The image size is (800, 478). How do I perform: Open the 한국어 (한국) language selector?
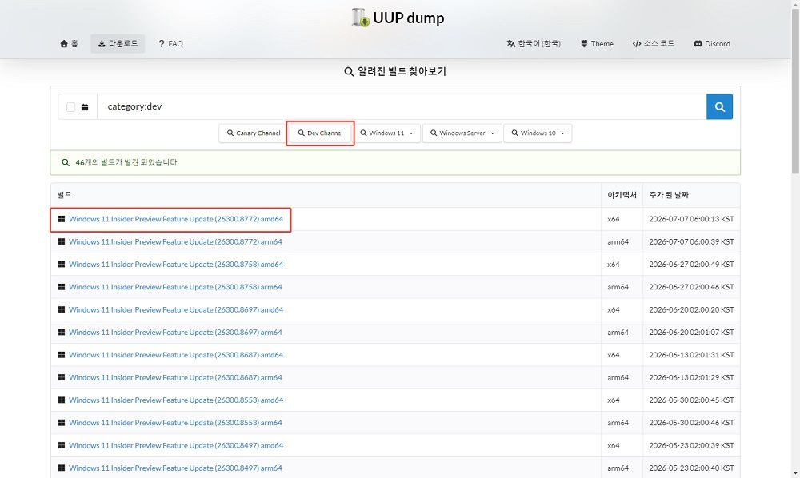[533, 44]
